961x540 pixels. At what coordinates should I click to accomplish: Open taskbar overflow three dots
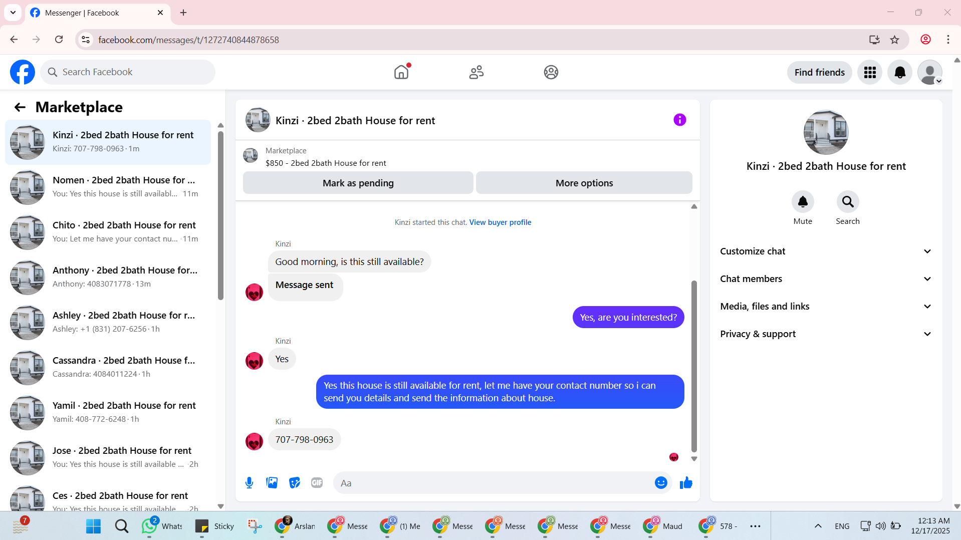click(755, 526)
